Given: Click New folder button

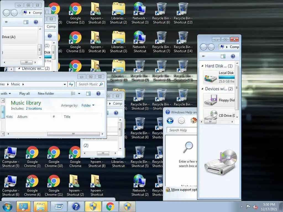Looking at the screenshot, I should click(x=46, y=93).
